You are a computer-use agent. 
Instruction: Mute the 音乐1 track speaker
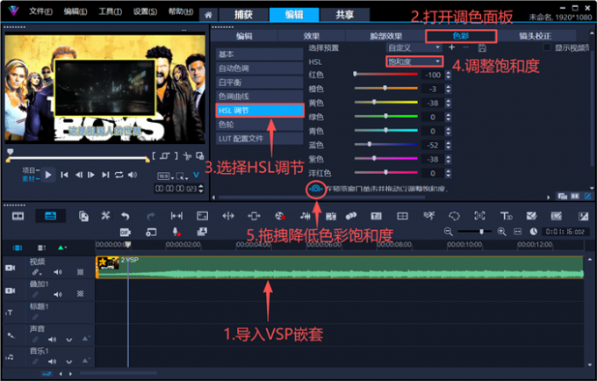tap(52, 362)
